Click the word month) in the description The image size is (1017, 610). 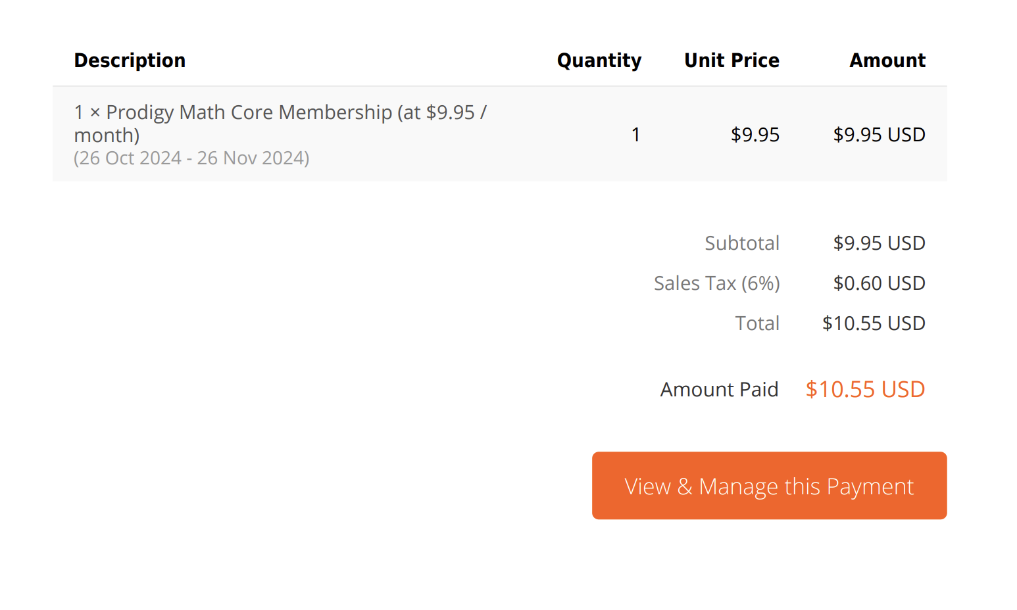tap(107, 135)
